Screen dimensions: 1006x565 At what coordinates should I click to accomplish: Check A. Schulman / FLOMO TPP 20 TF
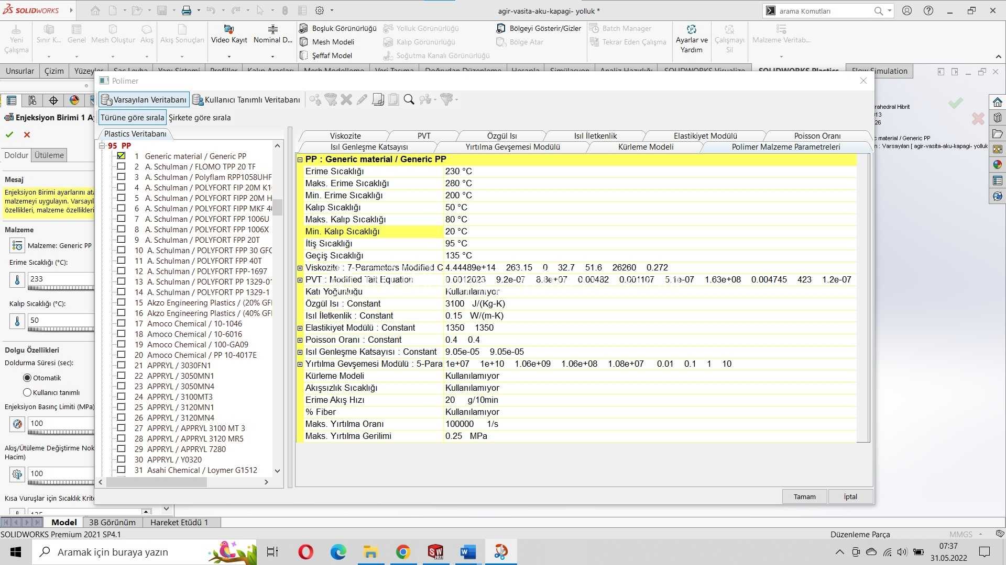(x=121, y=166)
